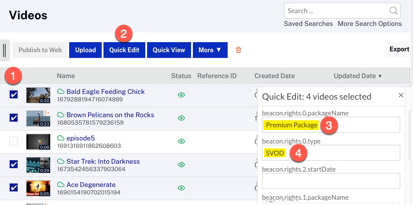This screenshot has height=205, width=413.
Task: Click the search magnifier icon
Action: tap(394, 11)
